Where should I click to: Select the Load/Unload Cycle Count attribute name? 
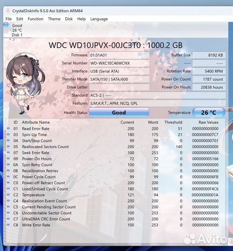pos(45,189)
